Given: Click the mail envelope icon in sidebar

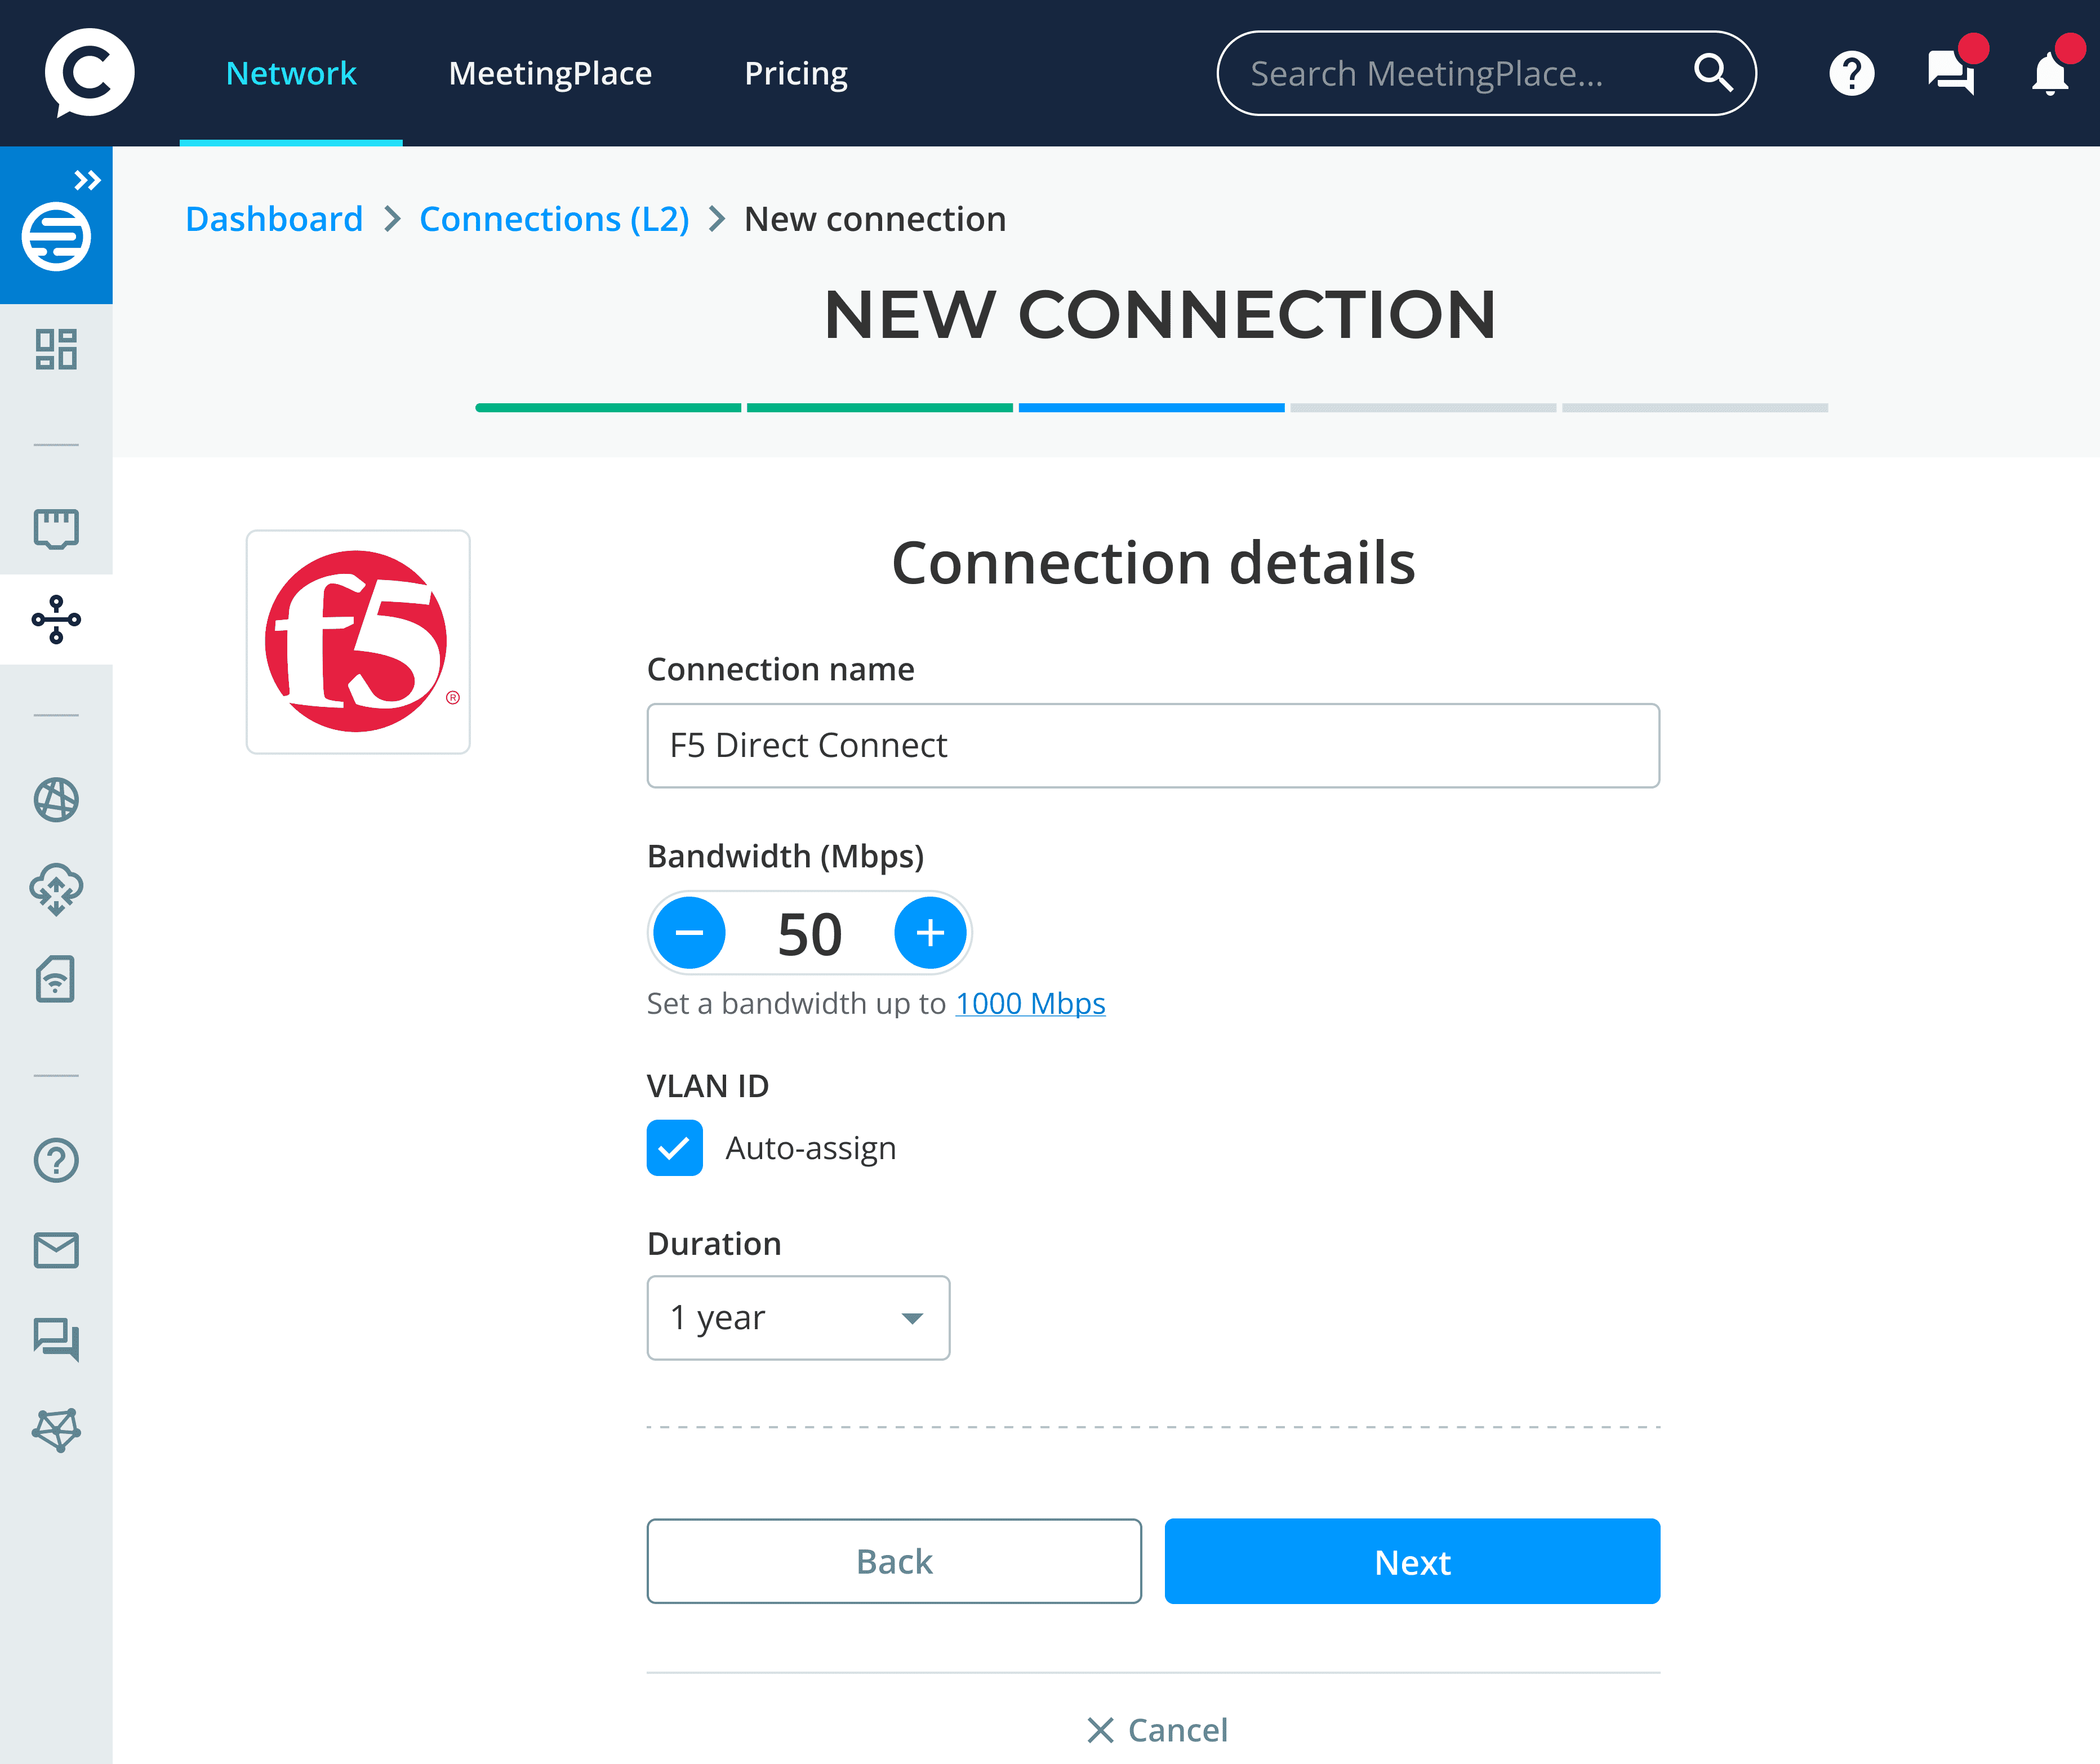Looking at the screenshot, I should 56,1250.
